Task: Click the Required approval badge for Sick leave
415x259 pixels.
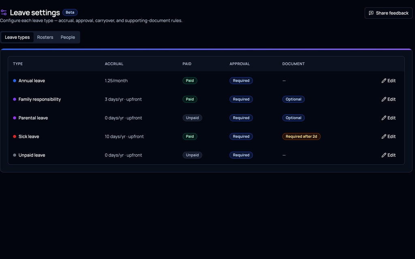Action: click(241, 137)
